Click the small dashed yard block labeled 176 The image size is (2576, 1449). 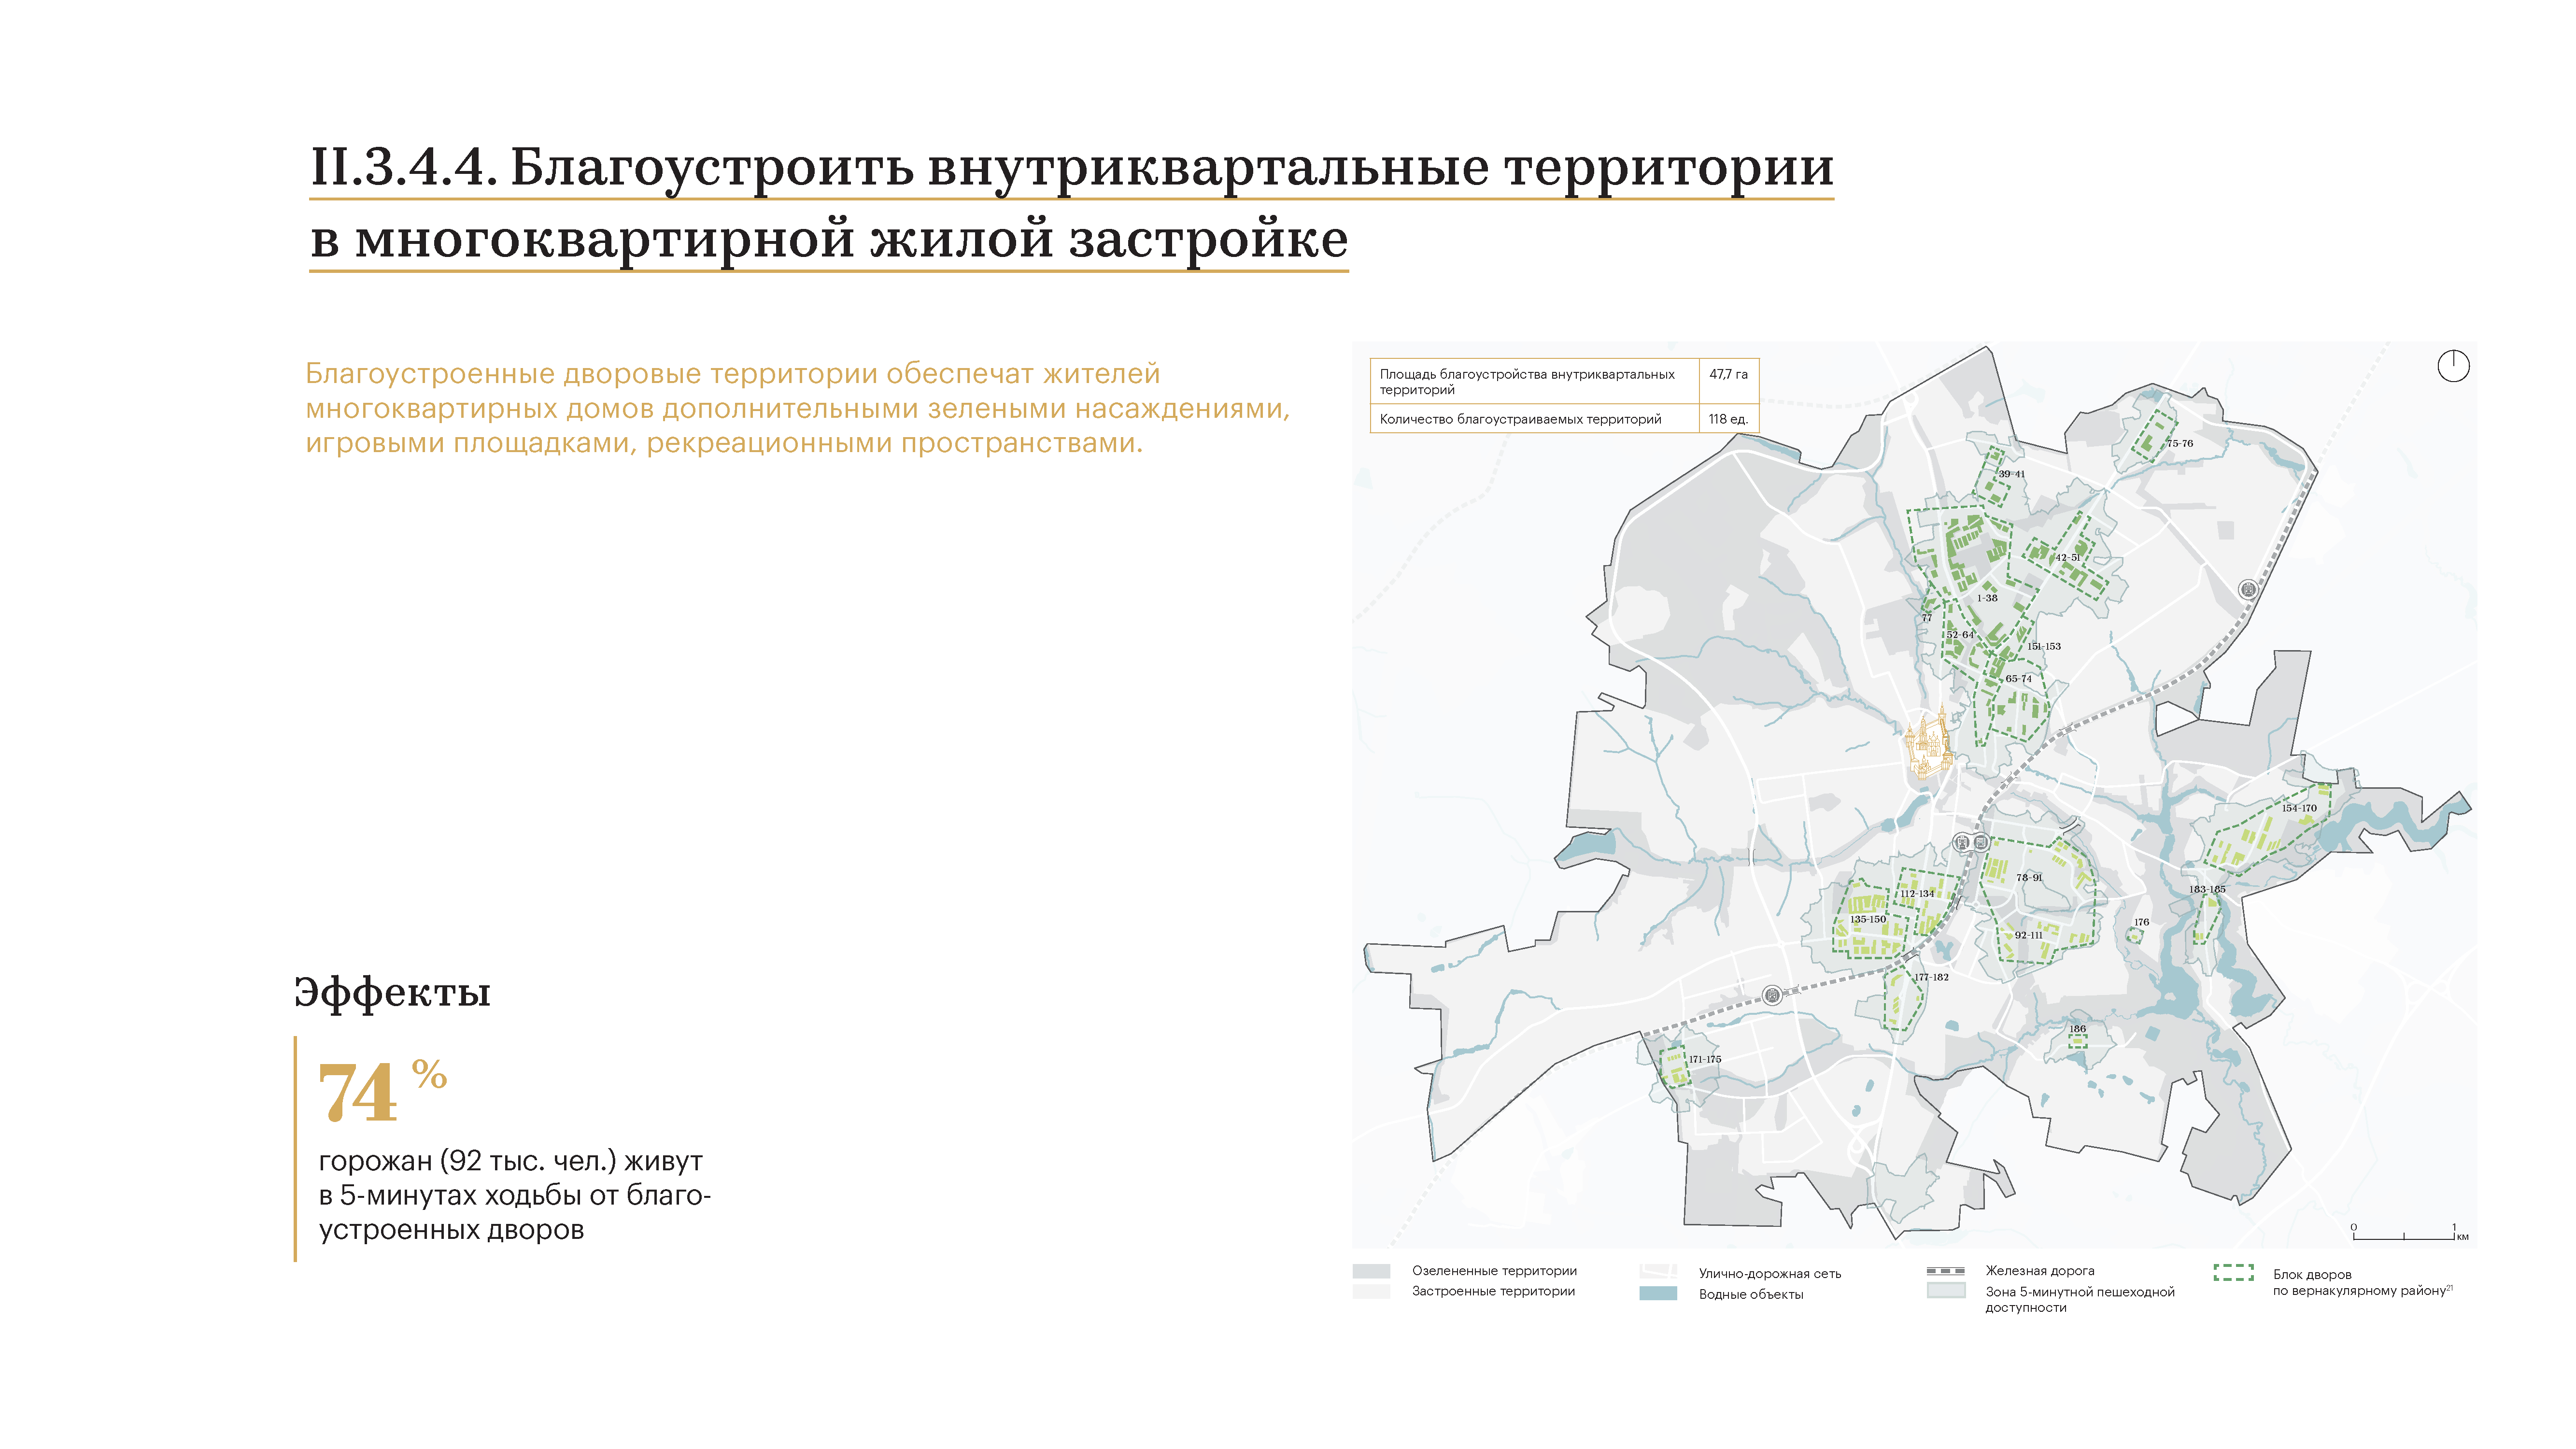[2134, 935]
